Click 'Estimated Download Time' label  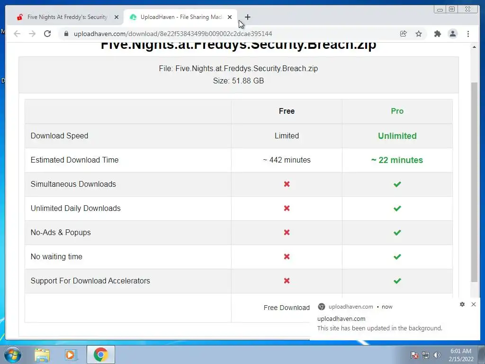tap(74, 160)
